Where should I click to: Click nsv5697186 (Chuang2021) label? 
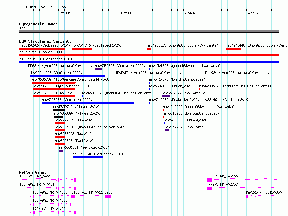171,86
